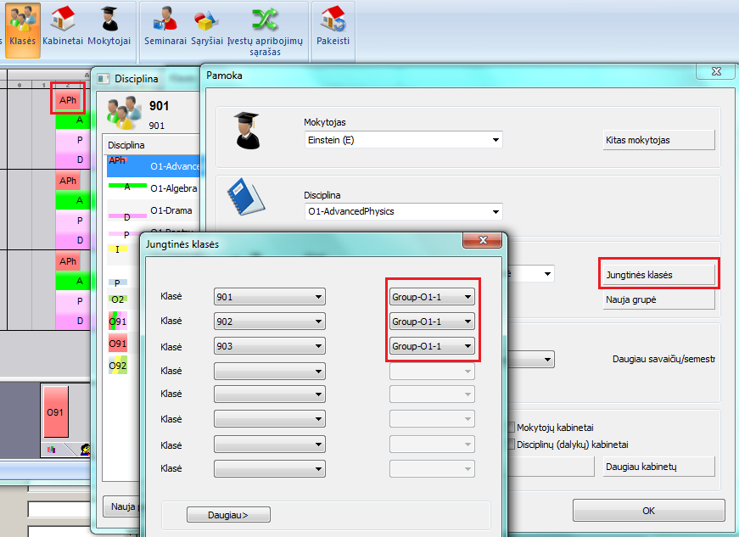Enable the Mokytojų kabinetai checkbox

511,428
